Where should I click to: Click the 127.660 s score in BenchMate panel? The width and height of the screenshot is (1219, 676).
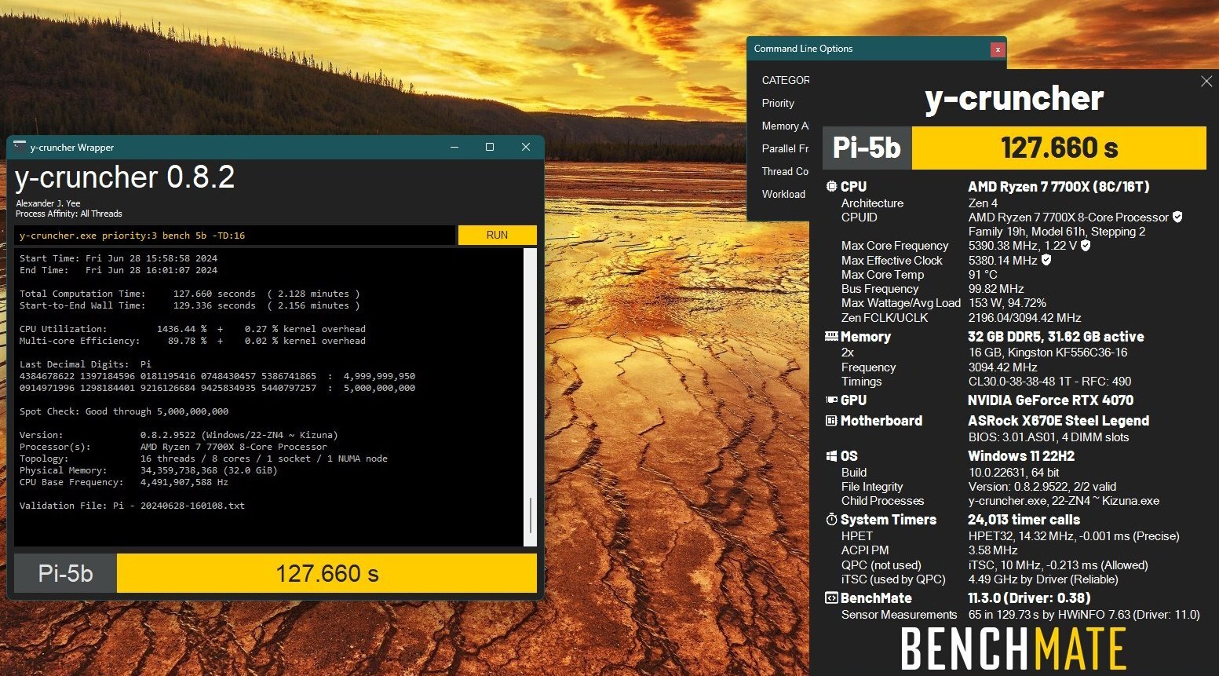[x=1059, y=148]
